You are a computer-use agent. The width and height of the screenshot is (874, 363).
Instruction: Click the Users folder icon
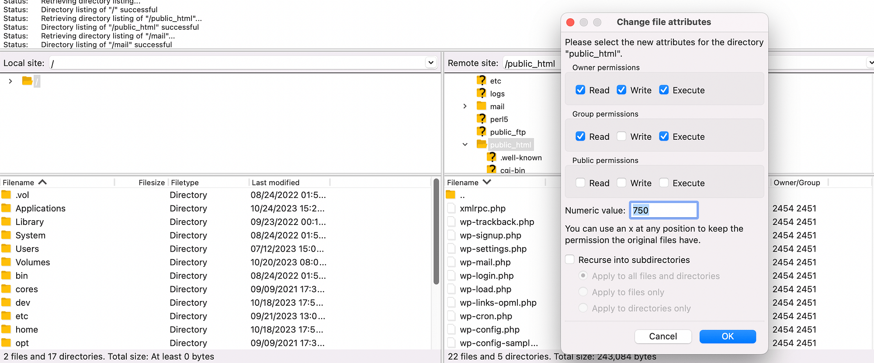pyautogui.click(x=7, y=249)
